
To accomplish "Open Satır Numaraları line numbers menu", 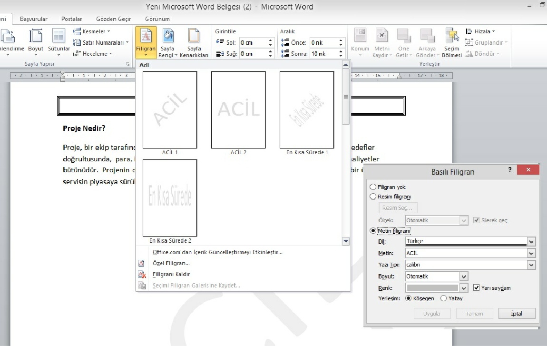I will (101, 42).
